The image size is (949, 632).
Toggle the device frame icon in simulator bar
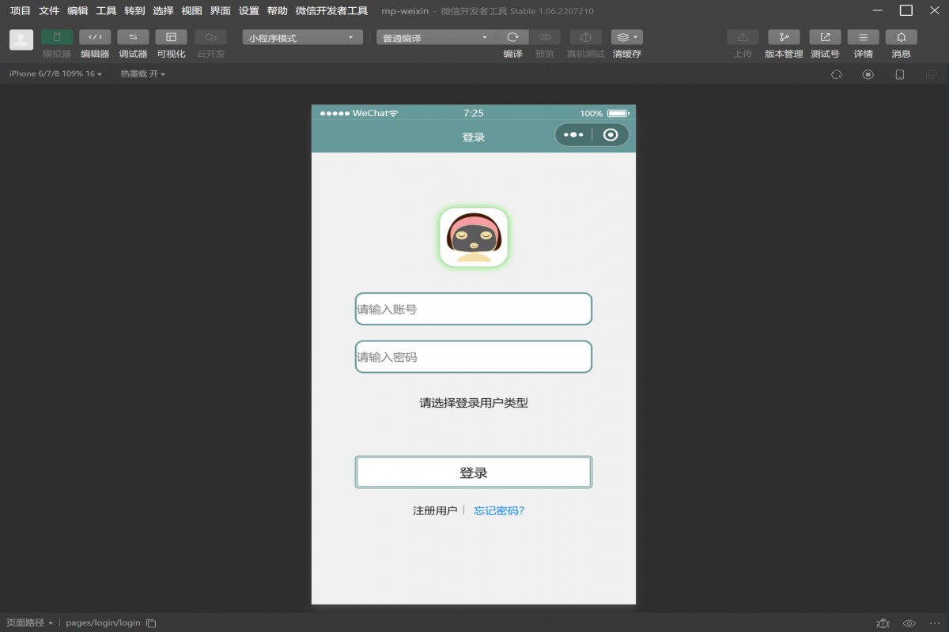point(899,73)
